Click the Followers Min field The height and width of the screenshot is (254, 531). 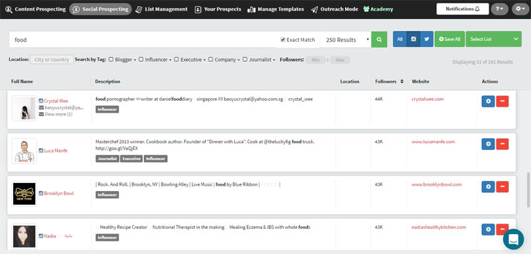pos(316,60)
